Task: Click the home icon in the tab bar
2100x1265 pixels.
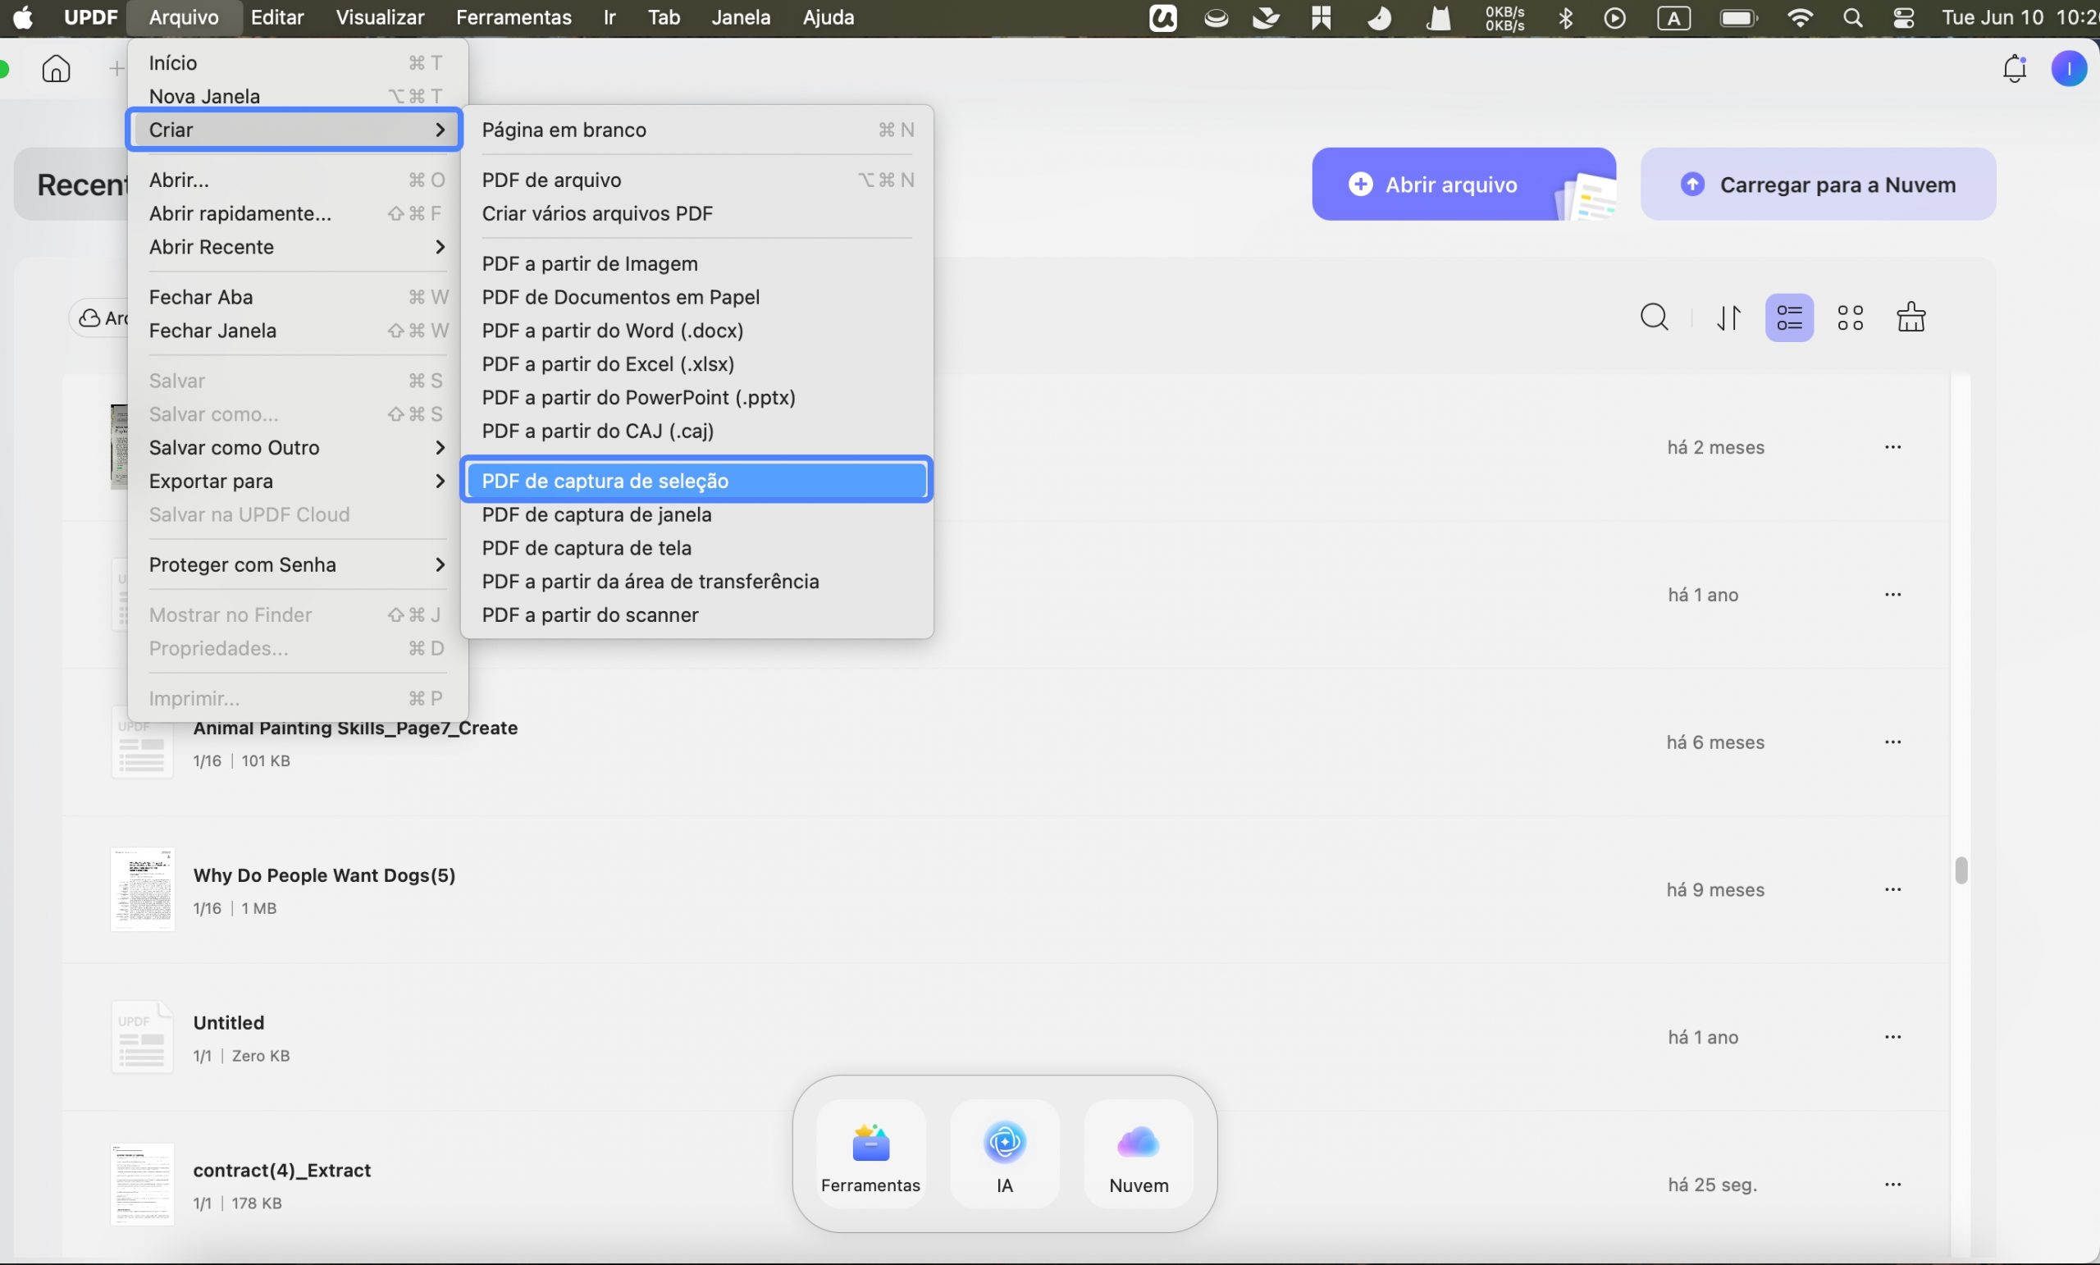Action: [57, 68]
